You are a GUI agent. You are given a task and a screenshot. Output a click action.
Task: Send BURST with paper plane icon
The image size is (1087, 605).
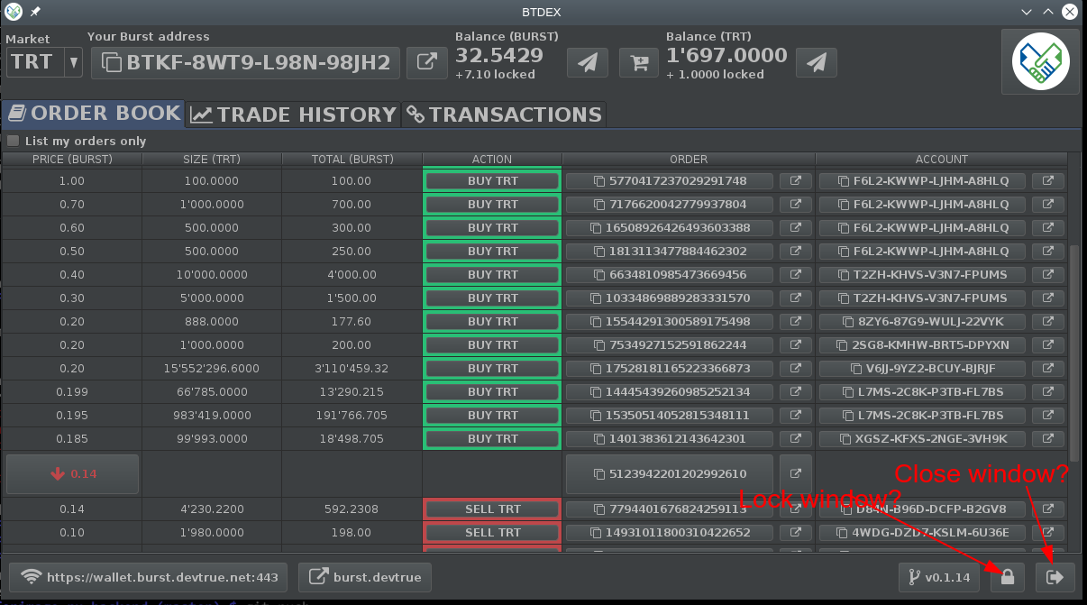587,62
